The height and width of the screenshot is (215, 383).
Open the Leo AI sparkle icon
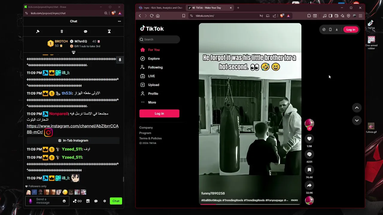(x=342, y=16)
